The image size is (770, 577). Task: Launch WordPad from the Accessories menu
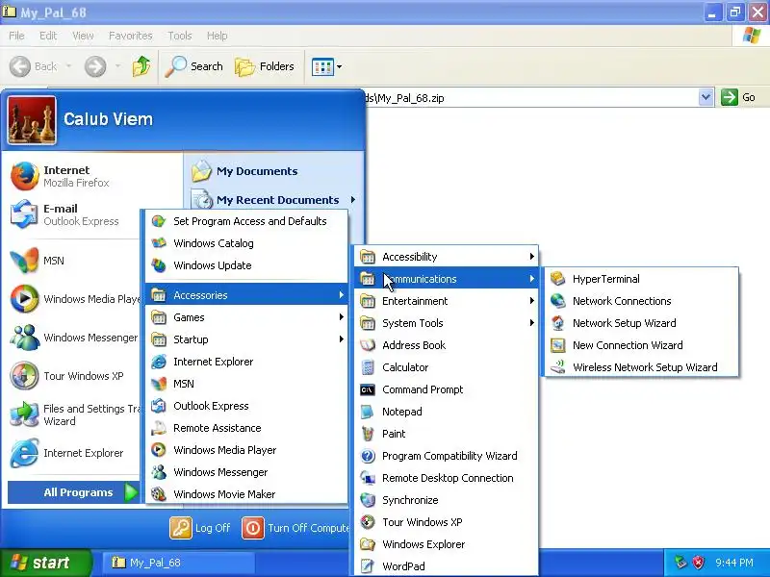446,565
